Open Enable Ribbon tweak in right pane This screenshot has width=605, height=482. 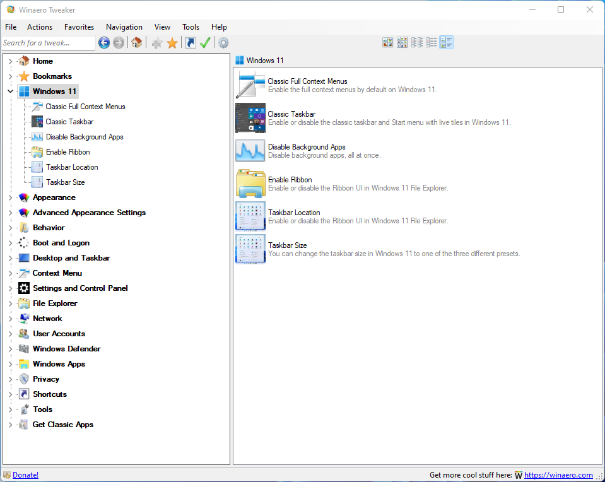click(x=290, y=179)
